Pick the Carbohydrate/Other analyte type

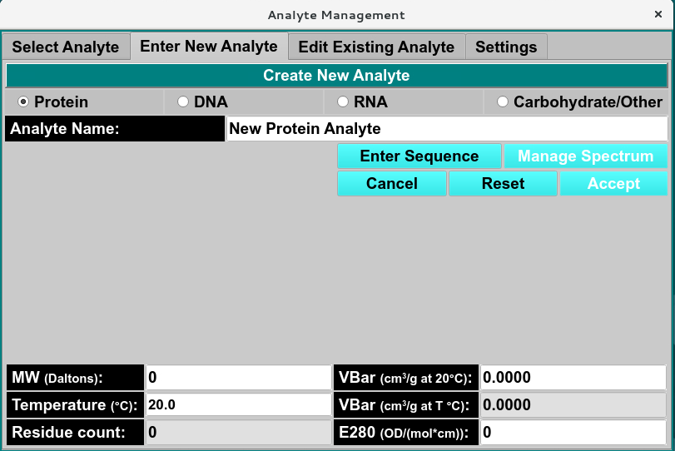(x=503, y=102)
